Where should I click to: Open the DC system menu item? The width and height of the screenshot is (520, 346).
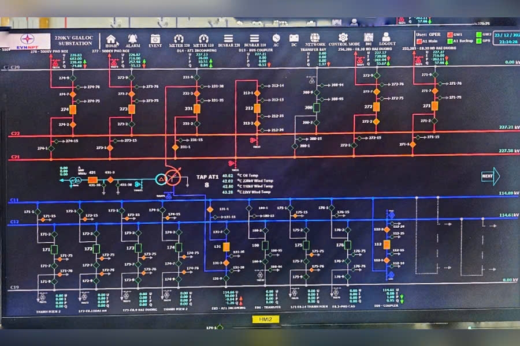pyautogui.click(x=294, y=39)
